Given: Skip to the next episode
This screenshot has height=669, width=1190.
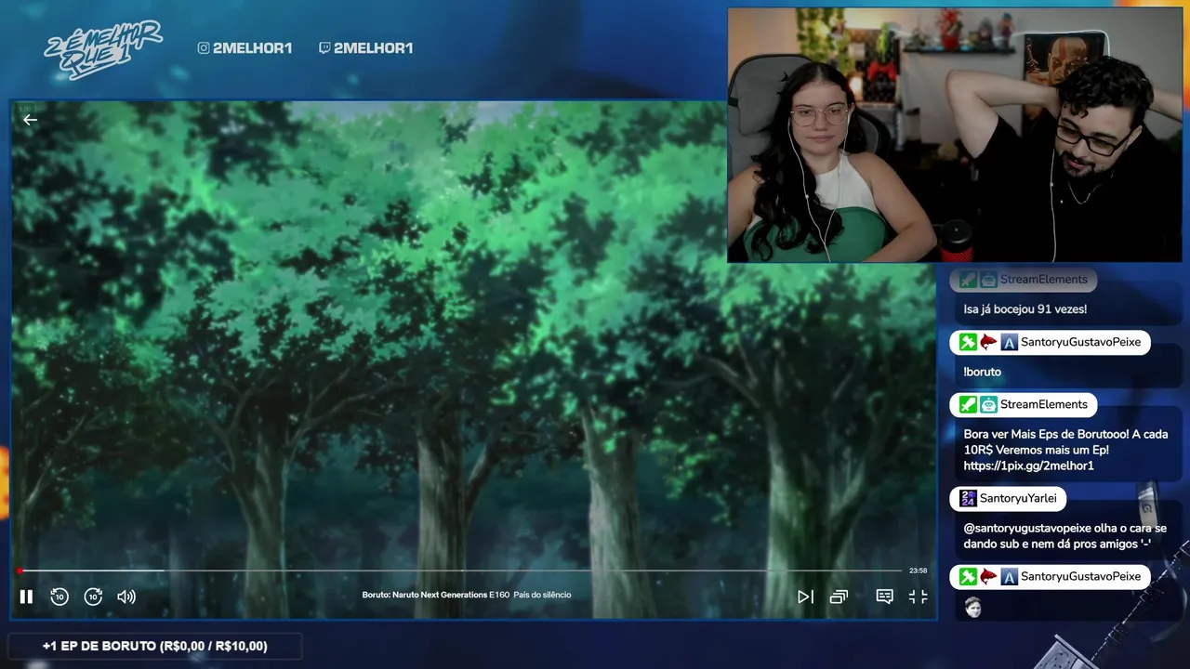Looking at the screenshot, I should point(805,597).
